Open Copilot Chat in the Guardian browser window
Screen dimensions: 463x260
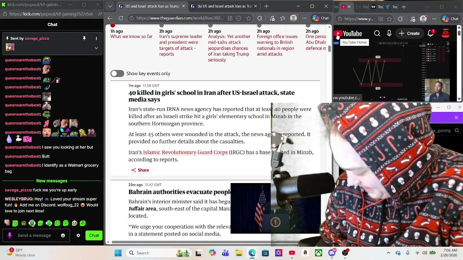pyautogui.click(x=320, y=18)
